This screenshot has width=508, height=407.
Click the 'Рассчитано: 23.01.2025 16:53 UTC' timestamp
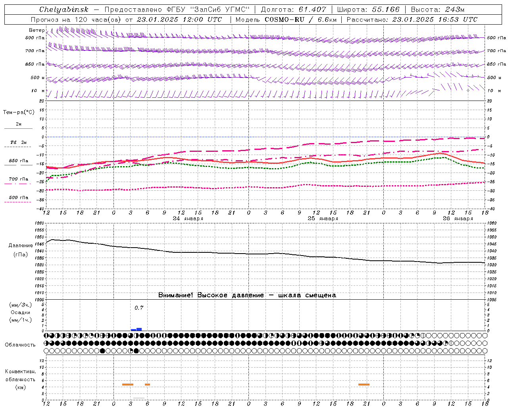pyautogui.click(x=412, y=19)
